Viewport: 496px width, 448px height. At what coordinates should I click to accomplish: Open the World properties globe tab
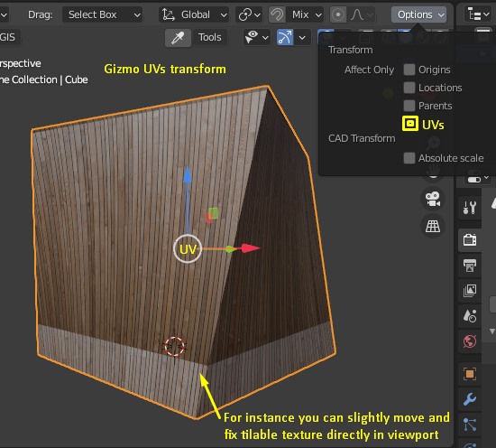[470, 341]
